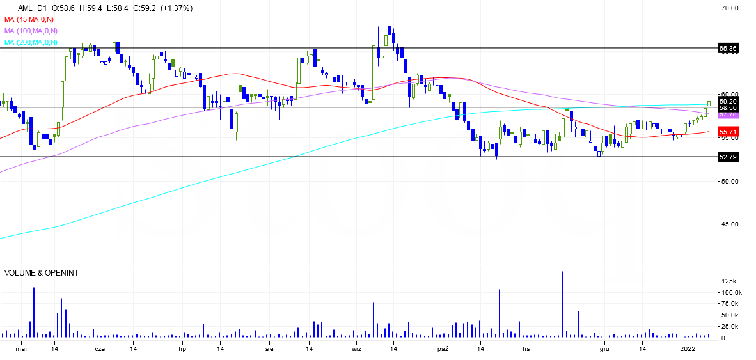This screenshot has height=360, width=756.
Task: Click the VOLUME & OPENINT panel title
Action: (42, 272)
